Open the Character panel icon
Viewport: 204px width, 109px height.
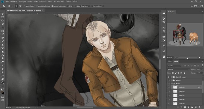pyautogui.click(x=164, y=27)
